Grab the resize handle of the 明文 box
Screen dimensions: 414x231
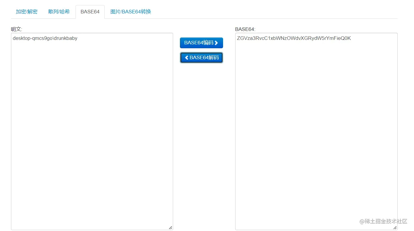point(170,228)
